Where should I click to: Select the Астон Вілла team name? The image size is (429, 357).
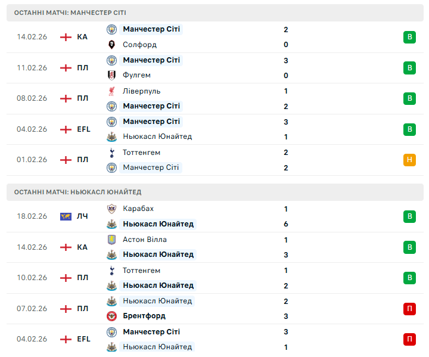145,240
